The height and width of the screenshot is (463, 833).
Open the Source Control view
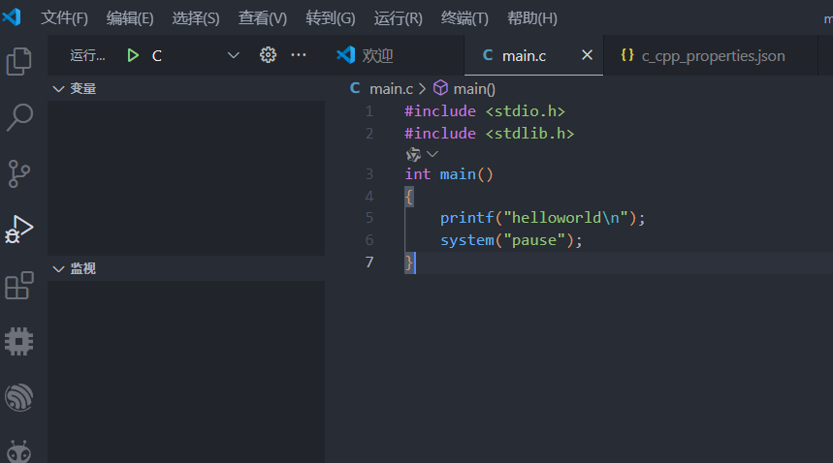tap(19, 173)
